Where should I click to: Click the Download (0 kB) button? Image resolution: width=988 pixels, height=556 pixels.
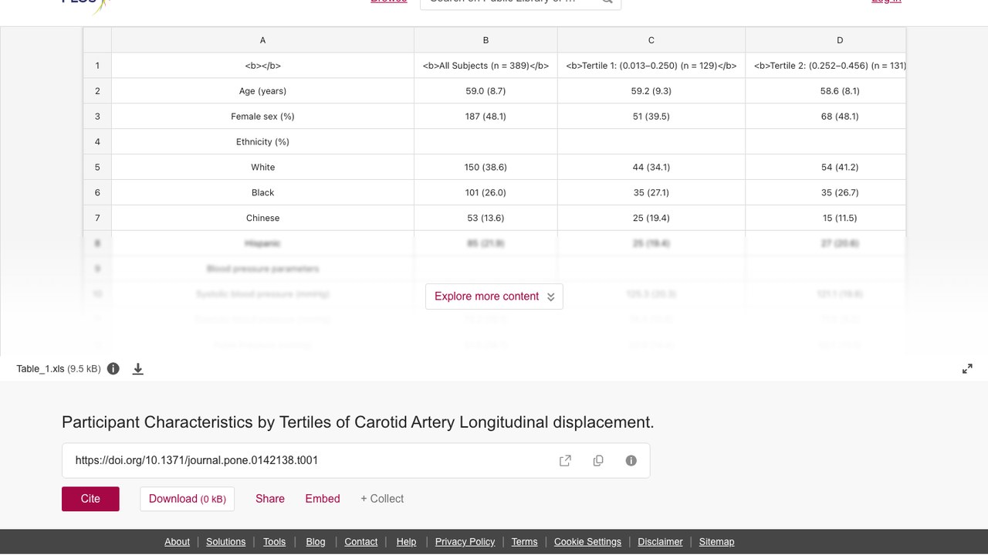[x=187, y=499]
